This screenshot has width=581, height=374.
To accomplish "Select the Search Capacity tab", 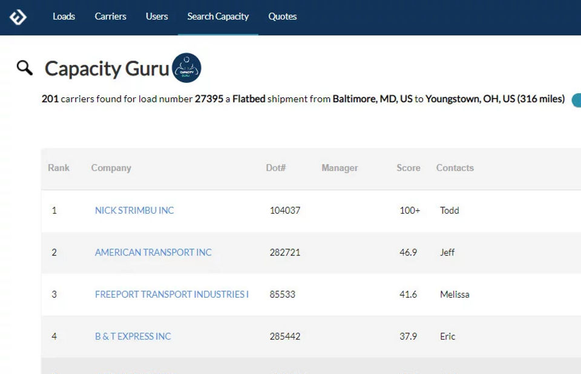I will (x=218, y=16).
